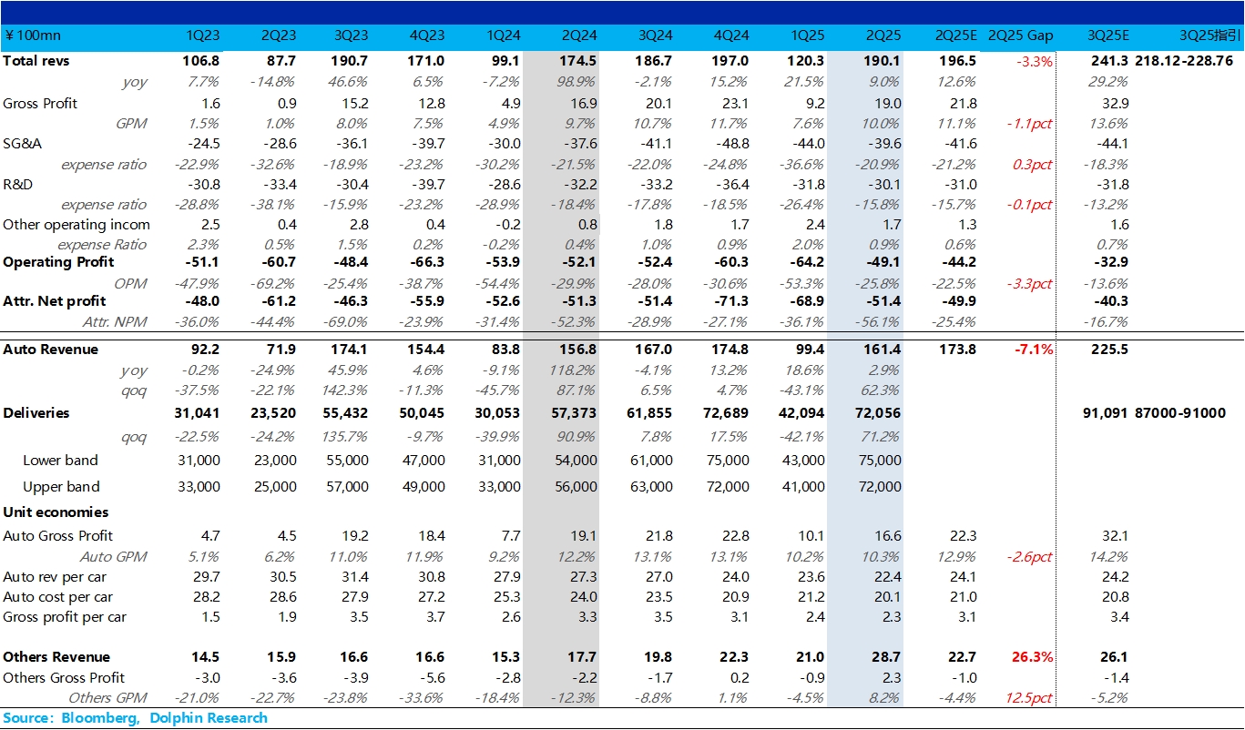Select the 1Q23 column header

click(202, 35)
